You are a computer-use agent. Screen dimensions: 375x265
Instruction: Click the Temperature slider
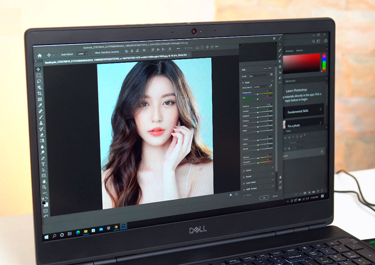257,94
